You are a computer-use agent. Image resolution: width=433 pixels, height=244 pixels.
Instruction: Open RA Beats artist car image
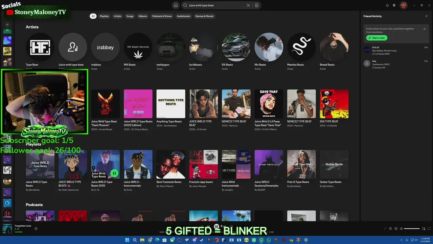(x=236, y=47)
